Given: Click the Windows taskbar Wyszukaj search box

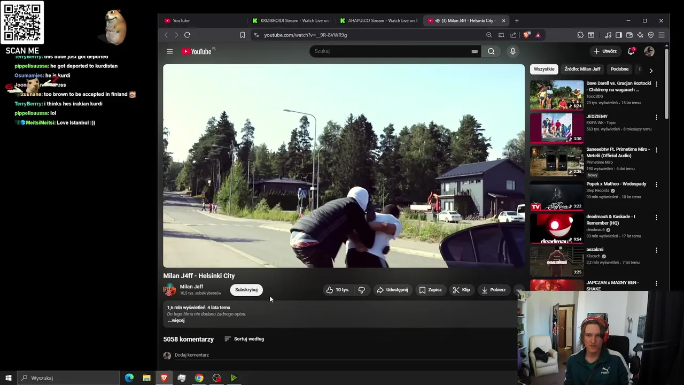Looking at the screenshot, I should point(68,378).
